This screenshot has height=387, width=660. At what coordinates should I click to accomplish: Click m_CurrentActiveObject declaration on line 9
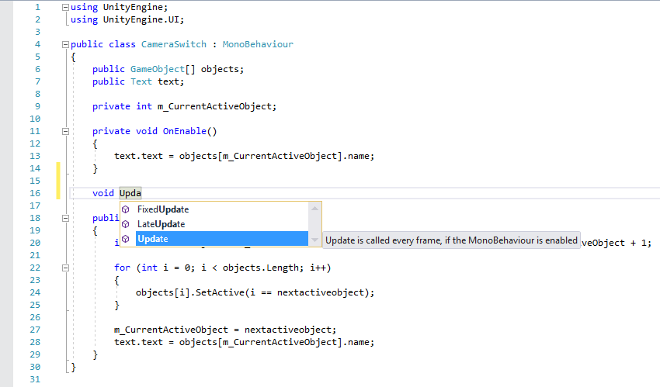214,106
